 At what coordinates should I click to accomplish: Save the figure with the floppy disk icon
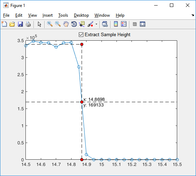(20, 24)
